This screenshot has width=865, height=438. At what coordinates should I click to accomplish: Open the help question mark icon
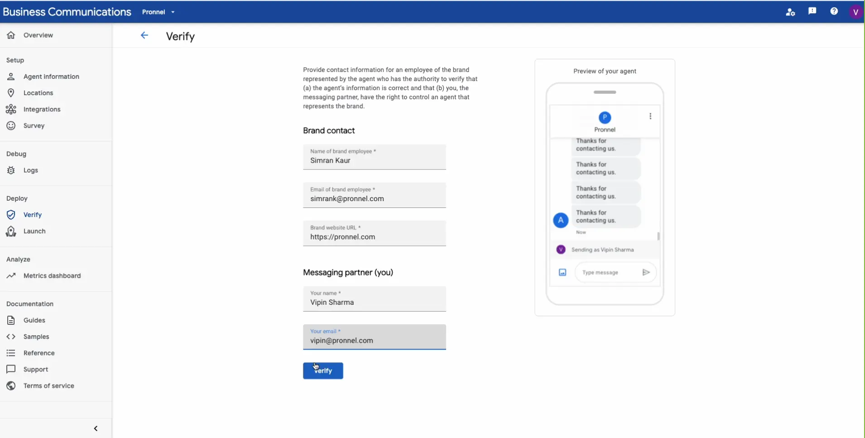[834, 11]
